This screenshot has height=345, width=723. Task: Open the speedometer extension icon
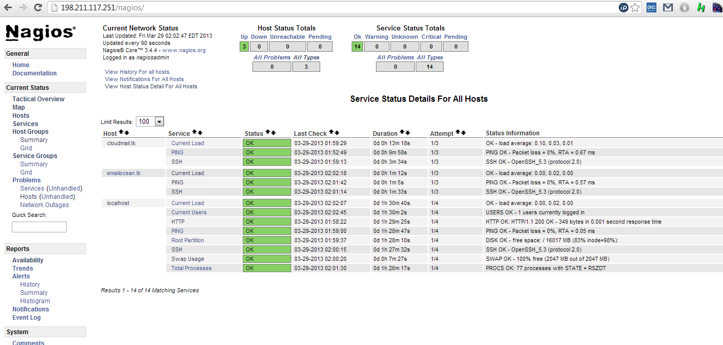pos(717,8)
